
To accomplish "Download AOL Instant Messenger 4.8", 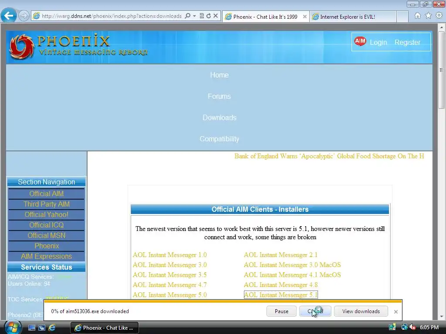I will [281, 285].
